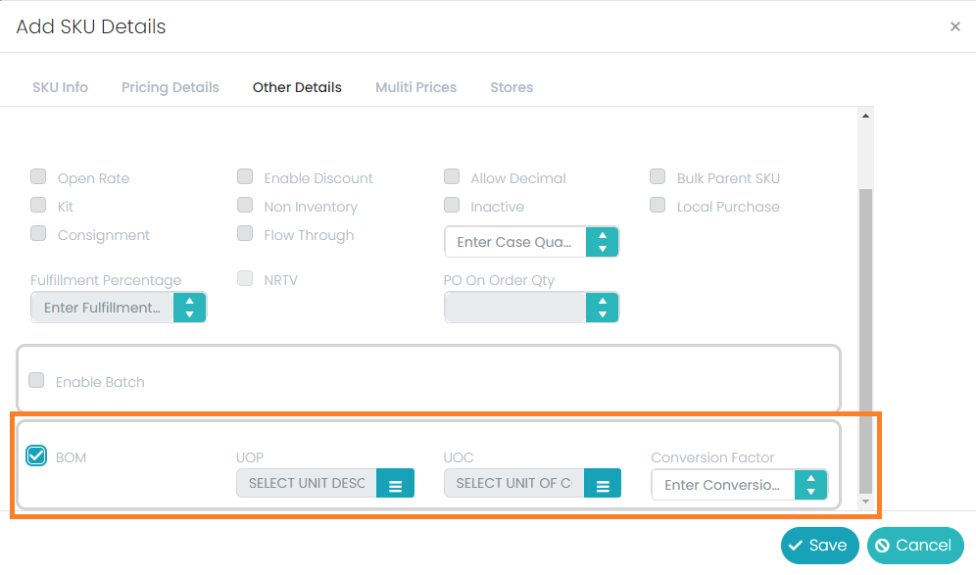Viewport: 976px width, 575px height.
Task: Open UOP unit list menu icon
Action: click(x=395, y=484)
